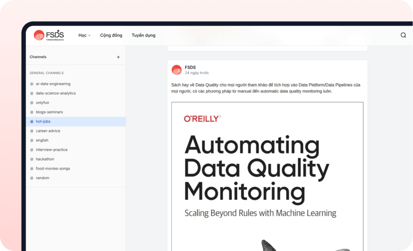
Task: Open the search magnifier icon
Action: pos(403,35)
